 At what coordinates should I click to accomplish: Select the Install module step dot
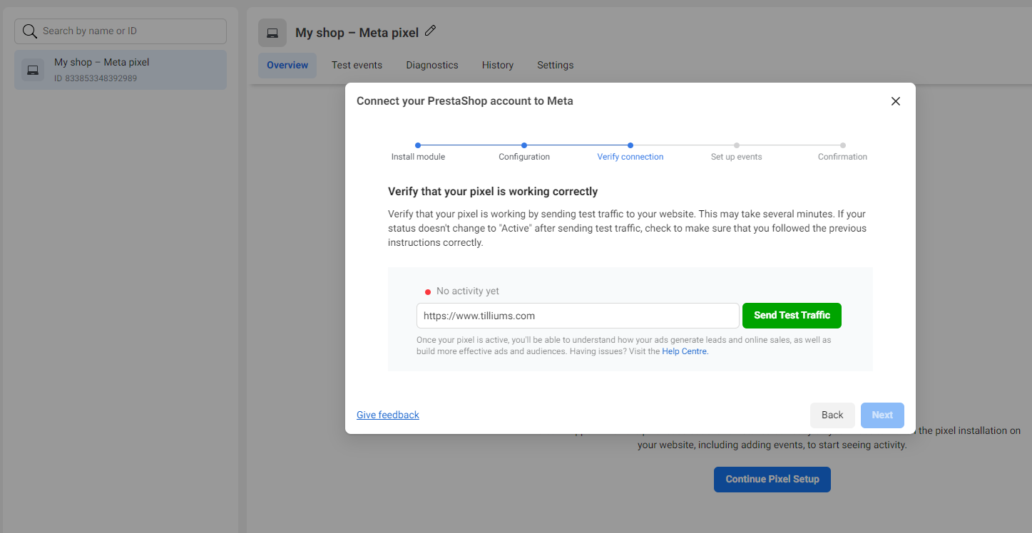[x=418, y=145]
